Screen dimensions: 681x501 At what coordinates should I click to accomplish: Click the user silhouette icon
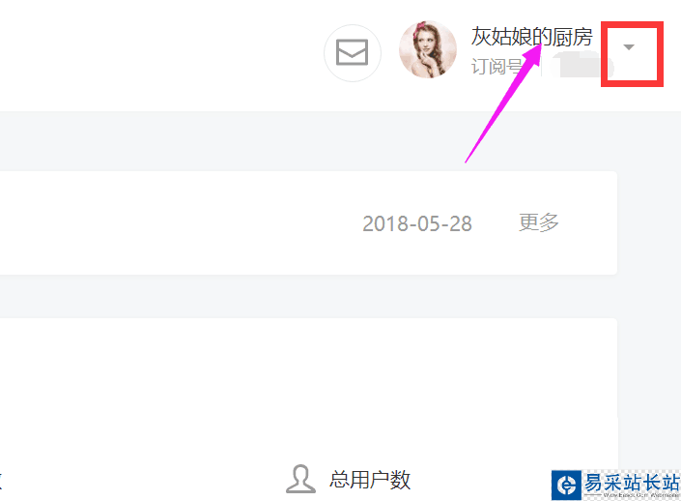click(300, 479)
